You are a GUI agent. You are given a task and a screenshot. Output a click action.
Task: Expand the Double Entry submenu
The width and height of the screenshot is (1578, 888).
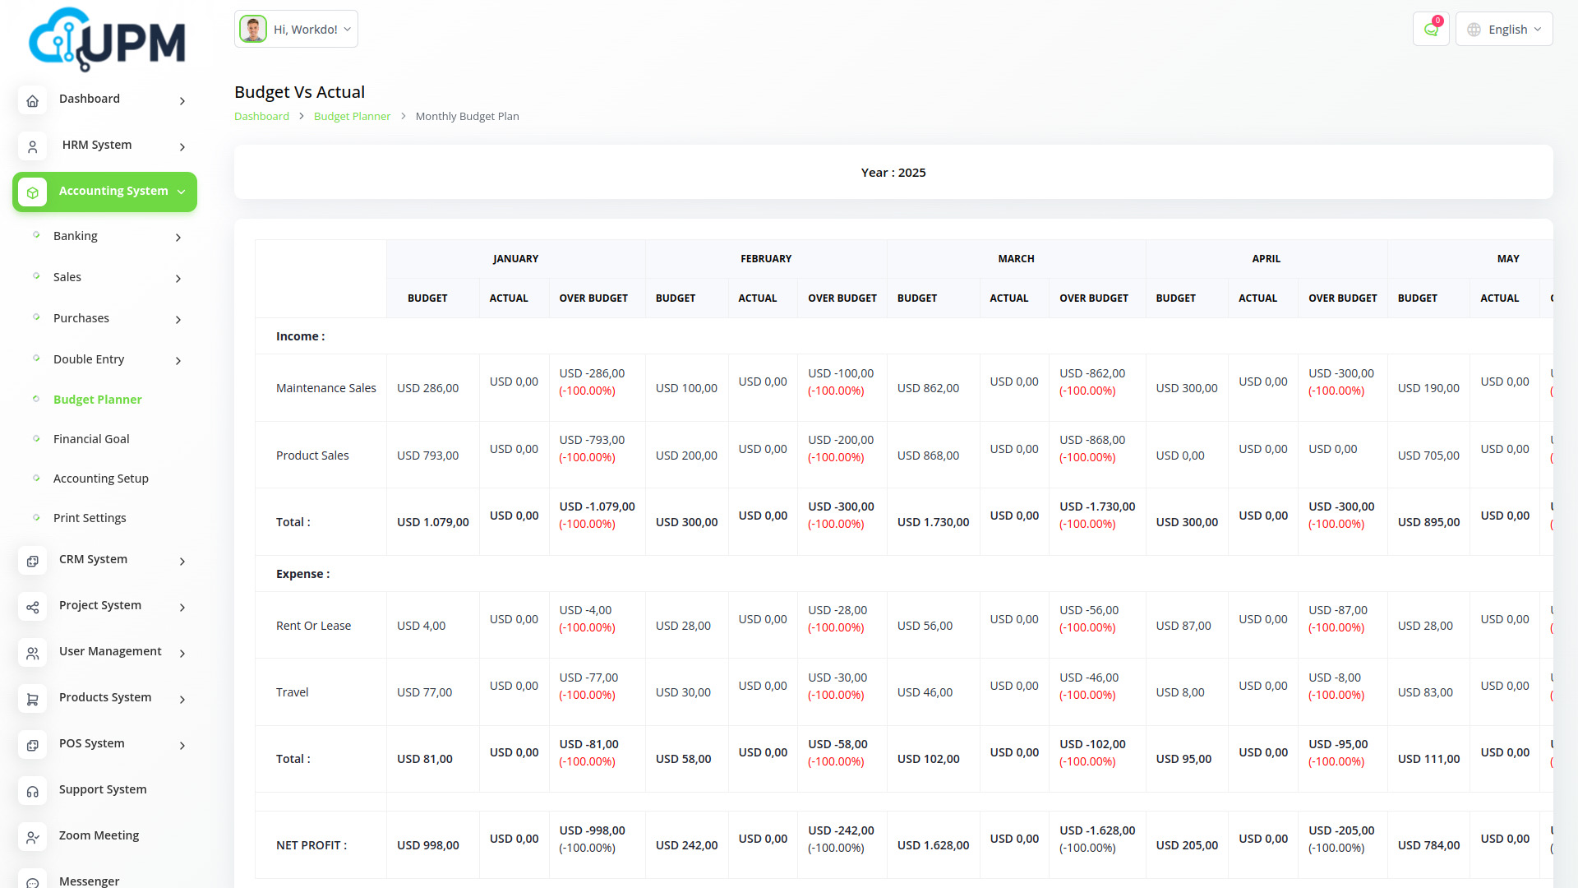click(x=178, y=360)
